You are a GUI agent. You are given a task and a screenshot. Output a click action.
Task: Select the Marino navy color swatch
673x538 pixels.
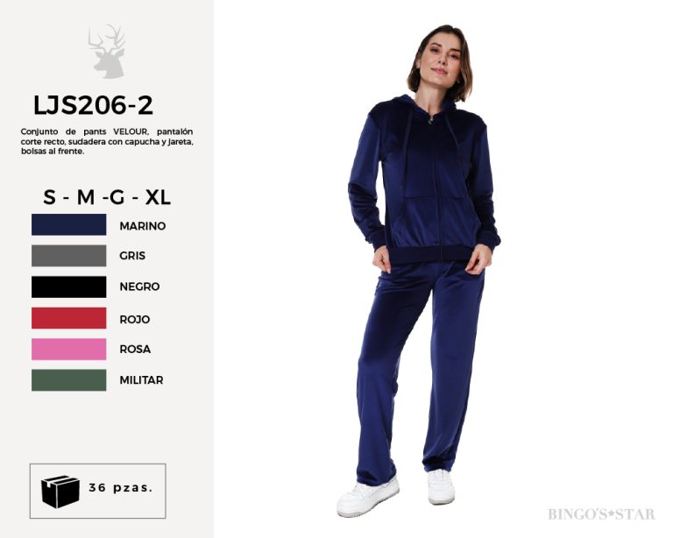click(68, 224)
